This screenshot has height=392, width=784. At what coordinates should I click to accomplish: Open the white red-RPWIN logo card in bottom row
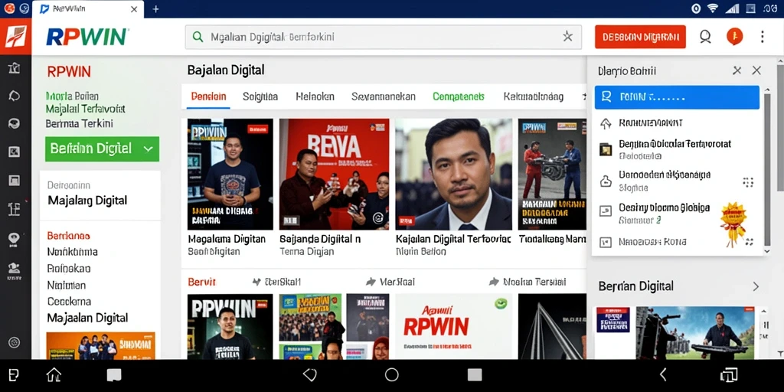tap(453, 326)
